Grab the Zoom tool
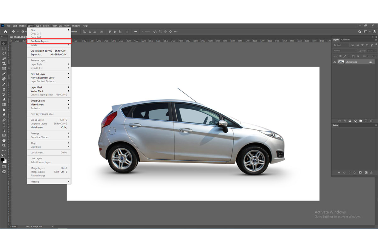 4,145
